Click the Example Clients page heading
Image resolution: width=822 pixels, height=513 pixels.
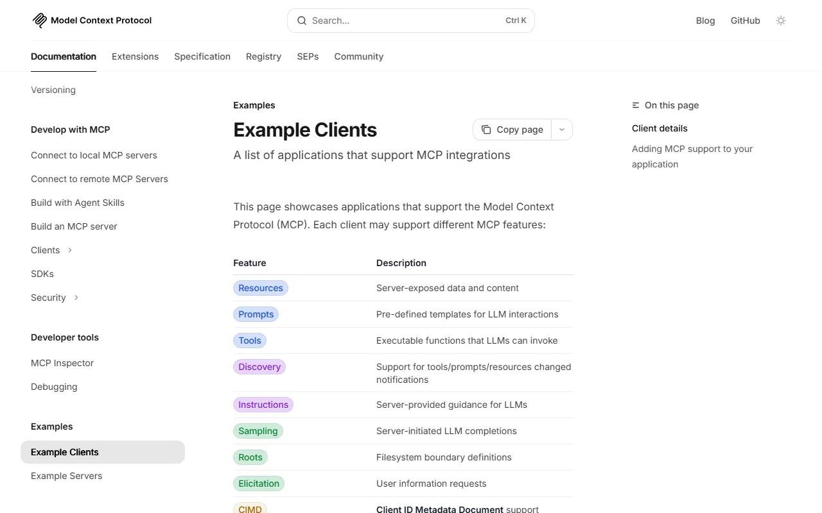tap(305, 130)
